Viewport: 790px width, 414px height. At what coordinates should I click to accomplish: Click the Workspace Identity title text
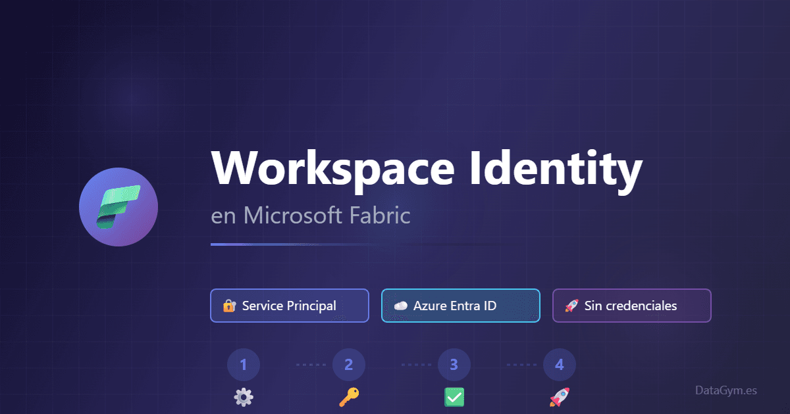(x=427, y=169)
